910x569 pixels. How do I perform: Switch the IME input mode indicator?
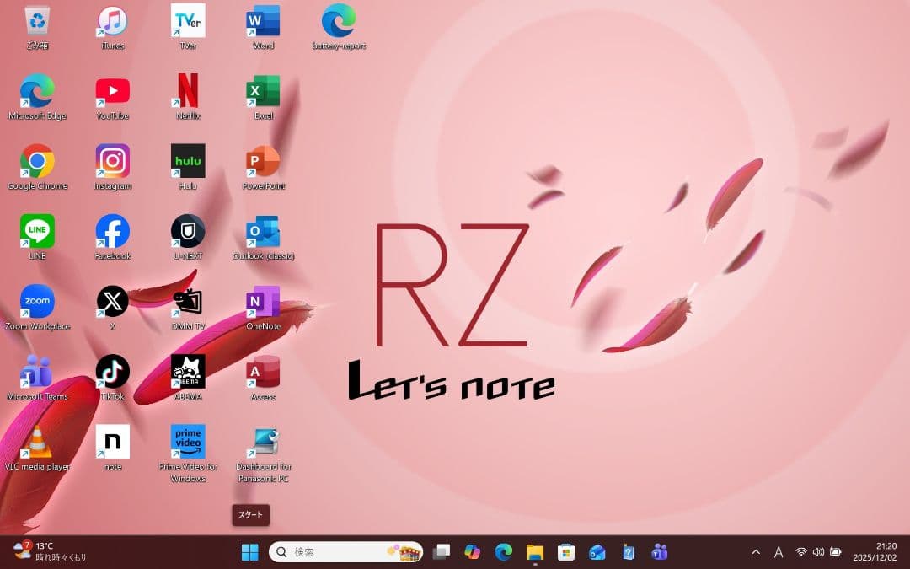[x=779, y=552]
